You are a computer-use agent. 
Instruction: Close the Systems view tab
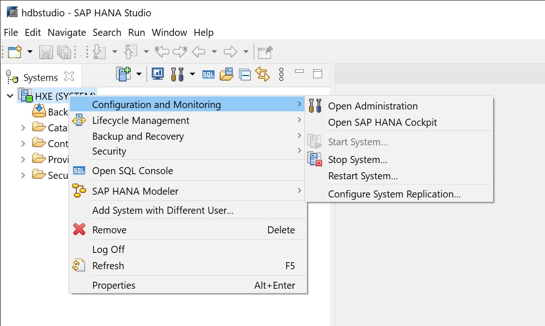click(69, 76)
